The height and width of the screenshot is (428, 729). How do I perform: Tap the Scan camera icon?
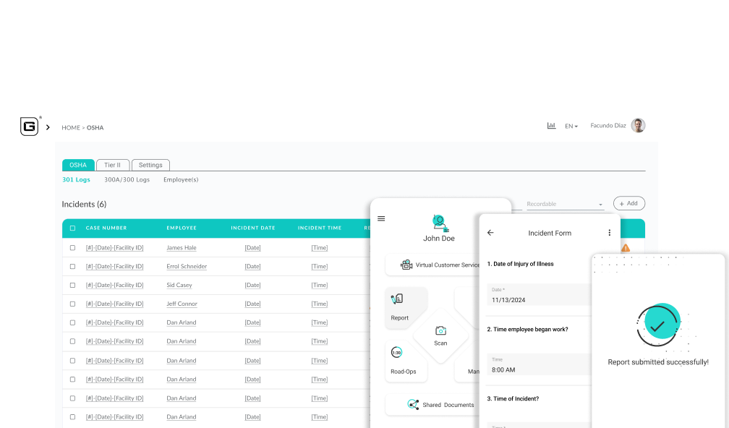tap(440, 331)
